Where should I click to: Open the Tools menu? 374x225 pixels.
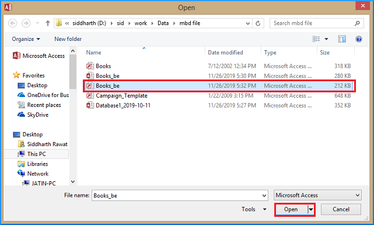[x=254, y=209]
